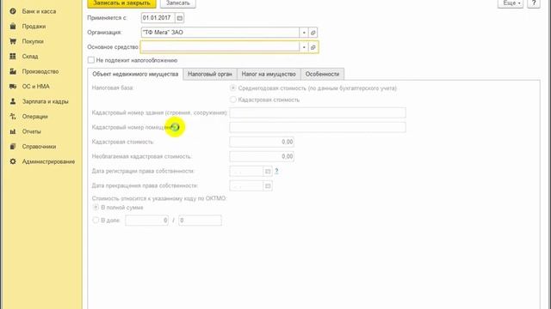Click the Основное средство input field
551x309 pixels.
click(220, 47)
